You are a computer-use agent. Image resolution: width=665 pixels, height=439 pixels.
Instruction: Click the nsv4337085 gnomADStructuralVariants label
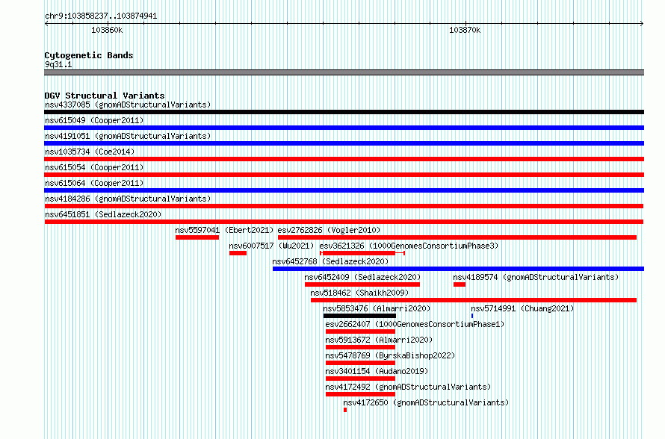coord(128,105)
